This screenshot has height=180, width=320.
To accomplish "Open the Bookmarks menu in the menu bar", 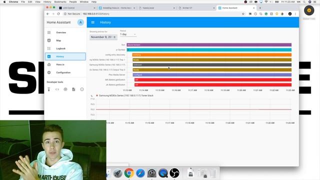I will [x=60, y=2].
